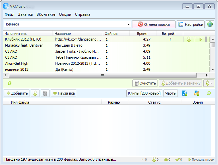Click download icon button next to Добавить
The width and height of the screenshot is (218, 165).
[35, 93]
